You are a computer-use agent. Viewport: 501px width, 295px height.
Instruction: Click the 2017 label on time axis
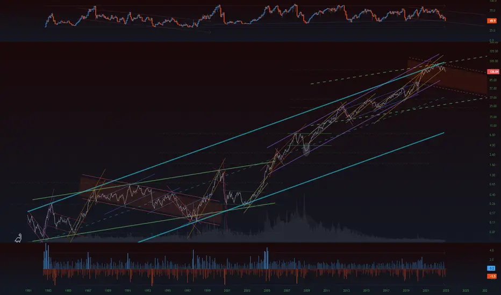(x=387, y=291)
